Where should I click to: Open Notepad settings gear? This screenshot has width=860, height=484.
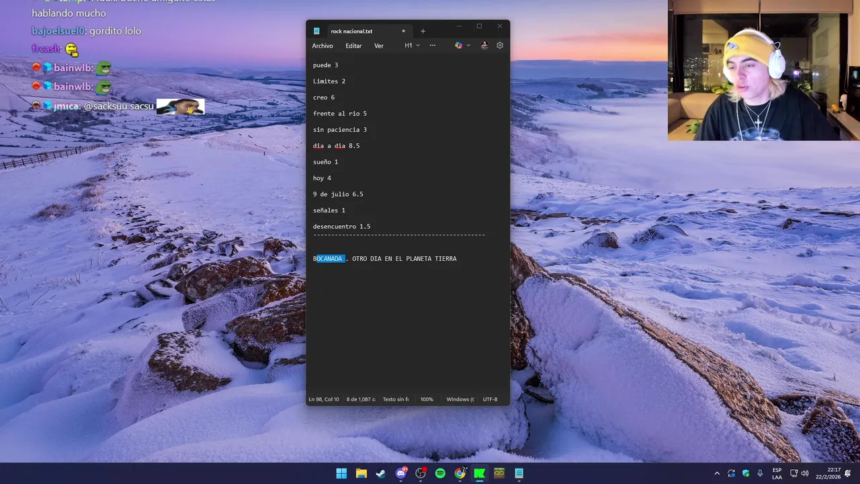point(500,46)
